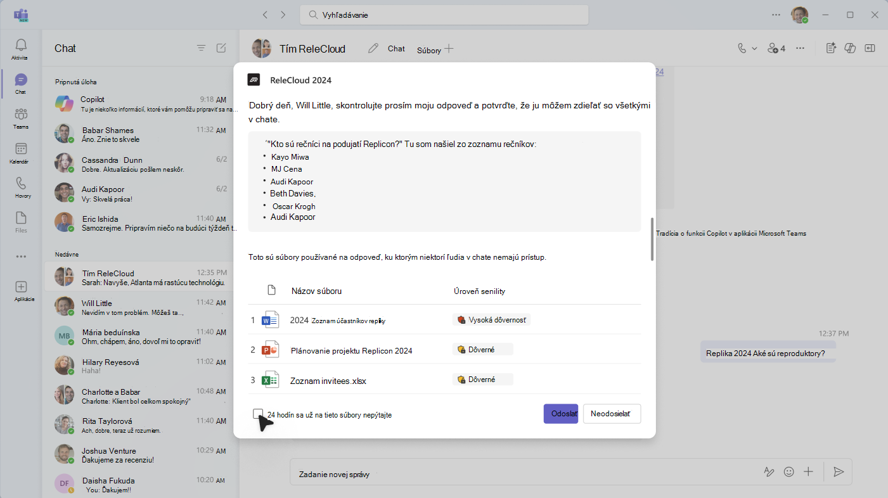Open the Copilot pinned chat
The image size is (888, 498).
tap(141, 104)
